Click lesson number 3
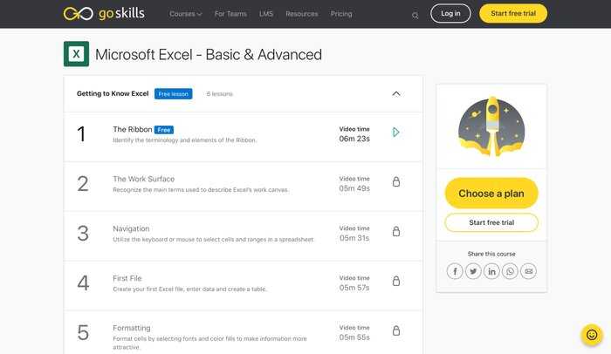 coord(83,234)
